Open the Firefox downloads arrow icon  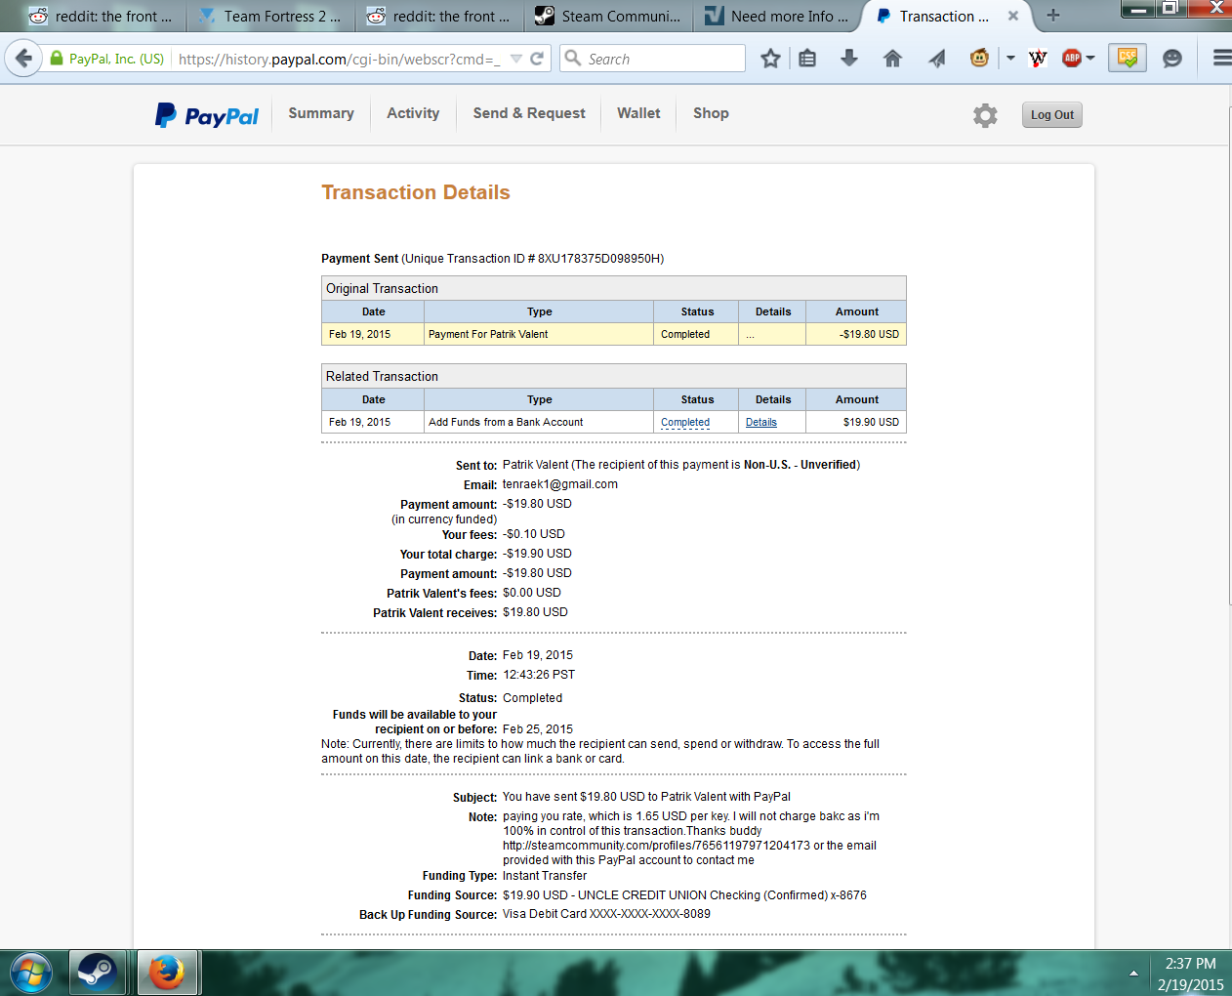tap(848, 59)
